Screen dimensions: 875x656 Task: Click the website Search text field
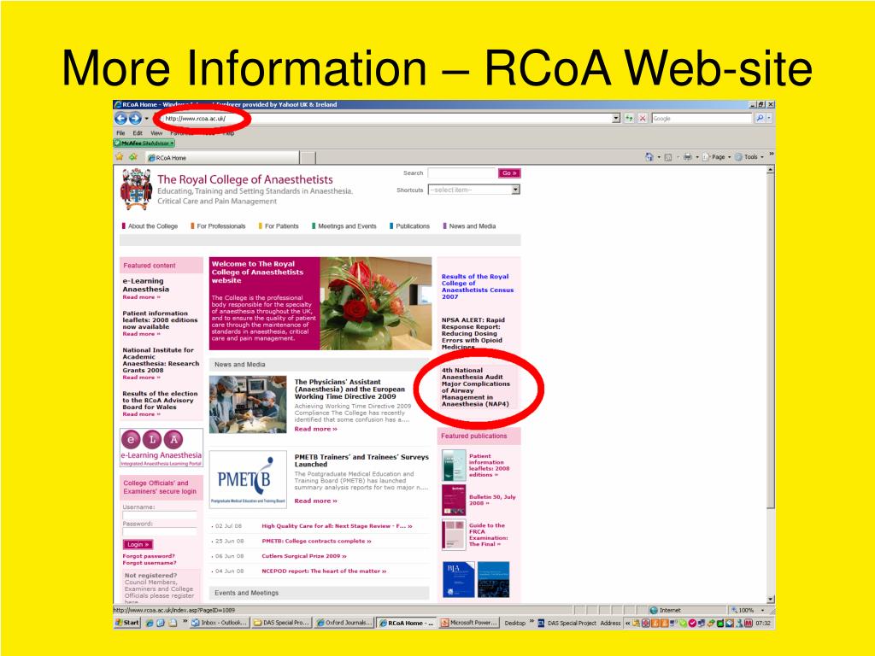461,173
